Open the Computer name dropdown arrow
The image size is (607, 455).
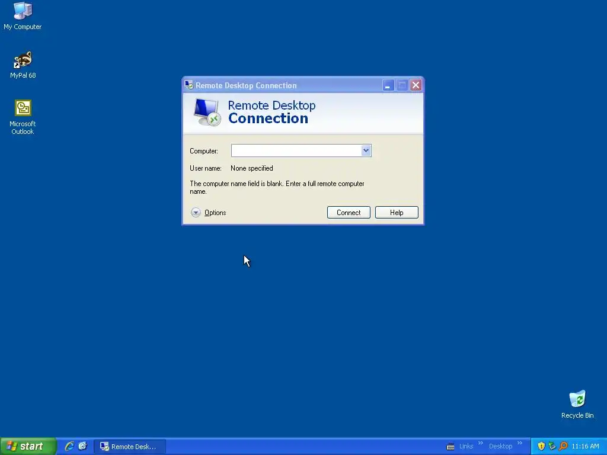pyautogui.click(x=366, y=150)
